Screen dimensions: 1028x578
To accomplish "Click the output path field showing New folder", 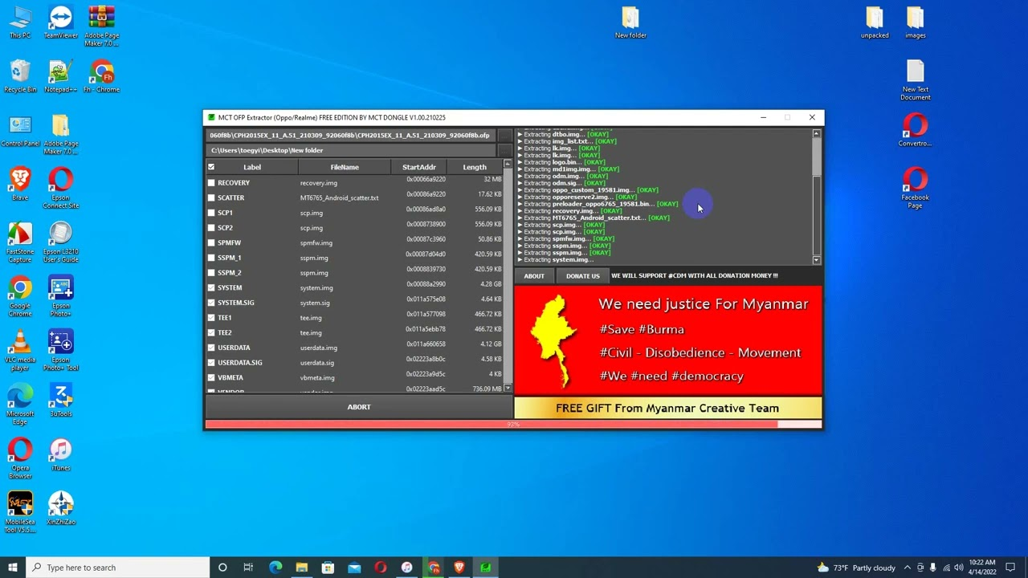I will 351,150.
